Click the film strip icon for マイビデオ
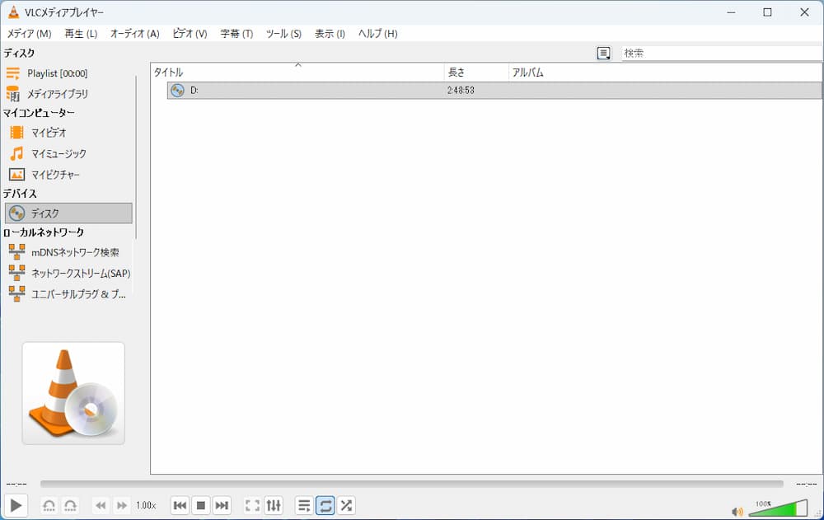 (x=16, y=133)
